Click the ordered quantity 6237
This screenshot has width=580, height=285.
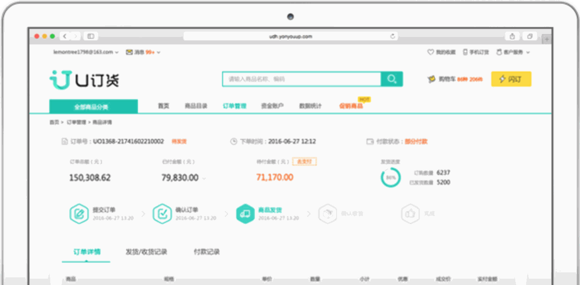pyautogui.click(x=443, y=173)
